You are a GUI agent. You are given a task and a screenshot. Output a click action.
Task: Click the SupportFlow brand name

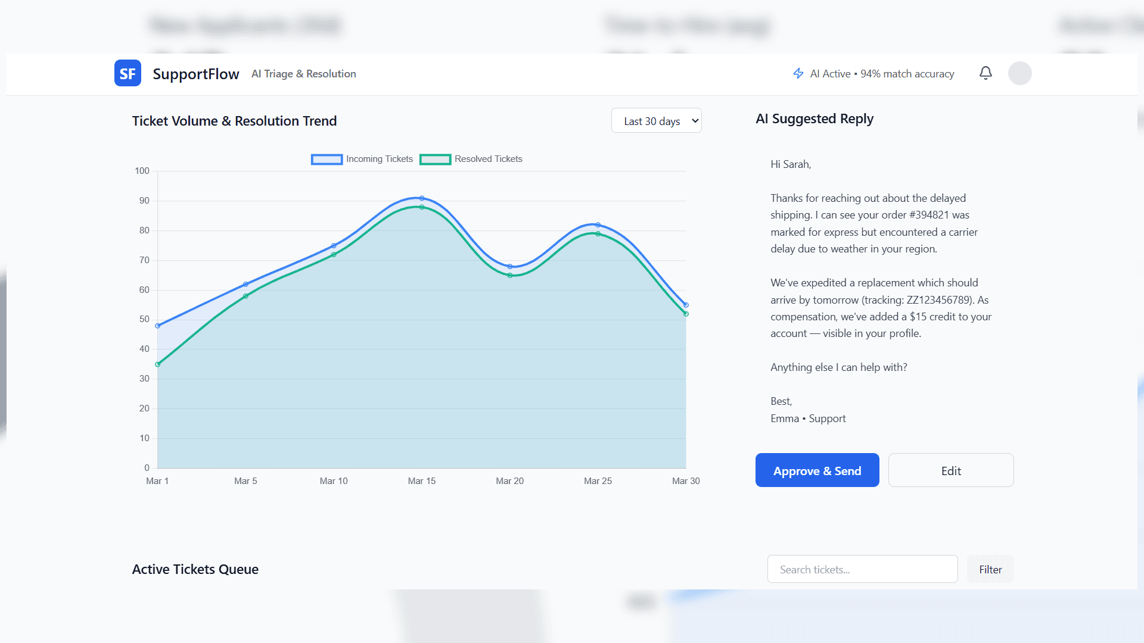pyautogui.click(x=195, y=74)
